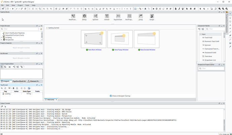The width and height of the screenshot is (232, 135).
Task: Select the Notification pipeline block
Action: point(73,17)
